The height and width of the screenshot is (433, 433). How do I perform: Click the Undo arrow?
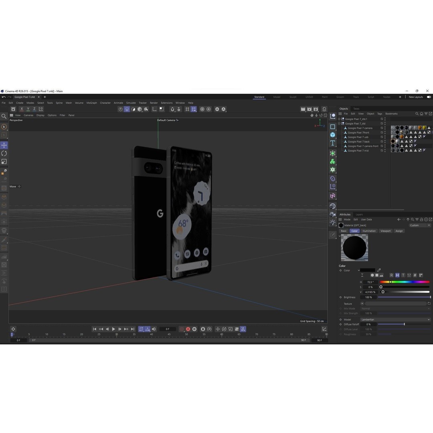[4, 97]
